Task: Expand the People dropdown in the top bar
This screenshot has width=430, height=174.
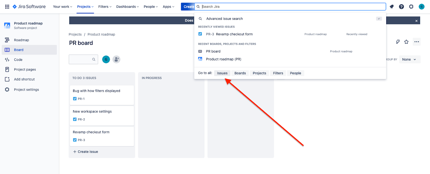Action: [x=151, y=7]
